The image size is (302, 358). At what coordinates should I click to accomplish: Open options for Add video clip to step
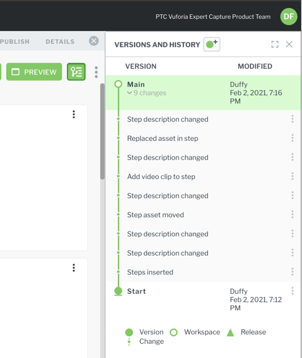(292, 176)
